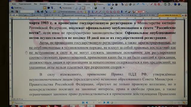
Task: Select the Hand tool
Action: point(45,8)
